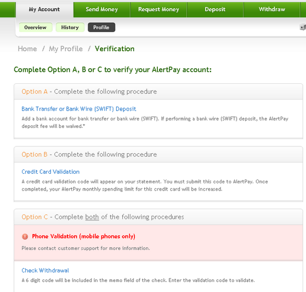Select the Profile sub-tab
Image resolution: width=306 pixels, height=292 pixels.
pos(101,27)
